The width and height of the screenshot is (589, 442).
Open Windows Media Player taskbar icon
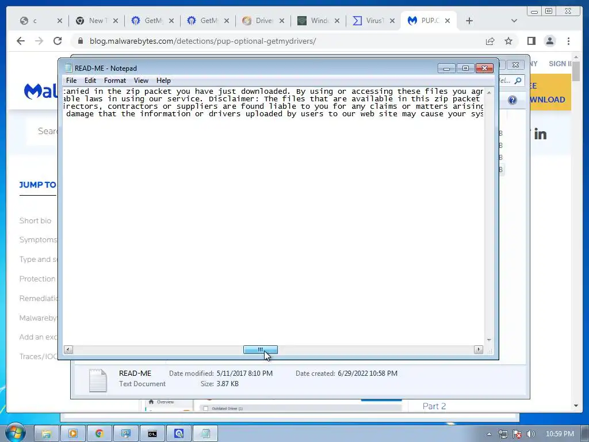tap(73, 434)
